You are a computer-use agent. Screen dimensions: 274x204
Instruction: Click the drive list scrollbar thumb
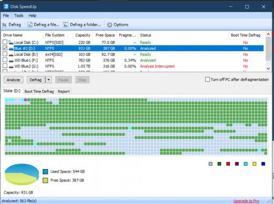[269, 49]
